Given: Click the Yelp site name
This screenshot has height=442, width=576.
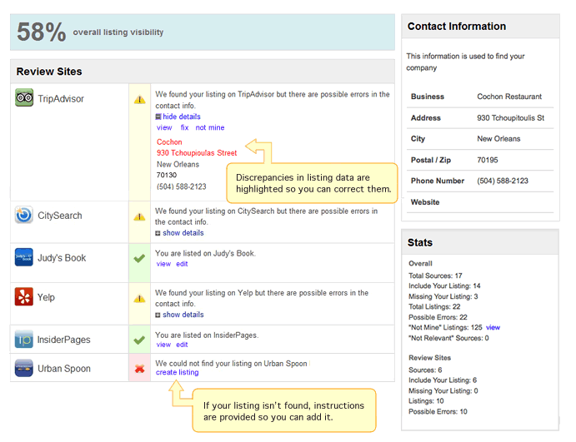Looking at the screenshot, I should coord(46,297).
